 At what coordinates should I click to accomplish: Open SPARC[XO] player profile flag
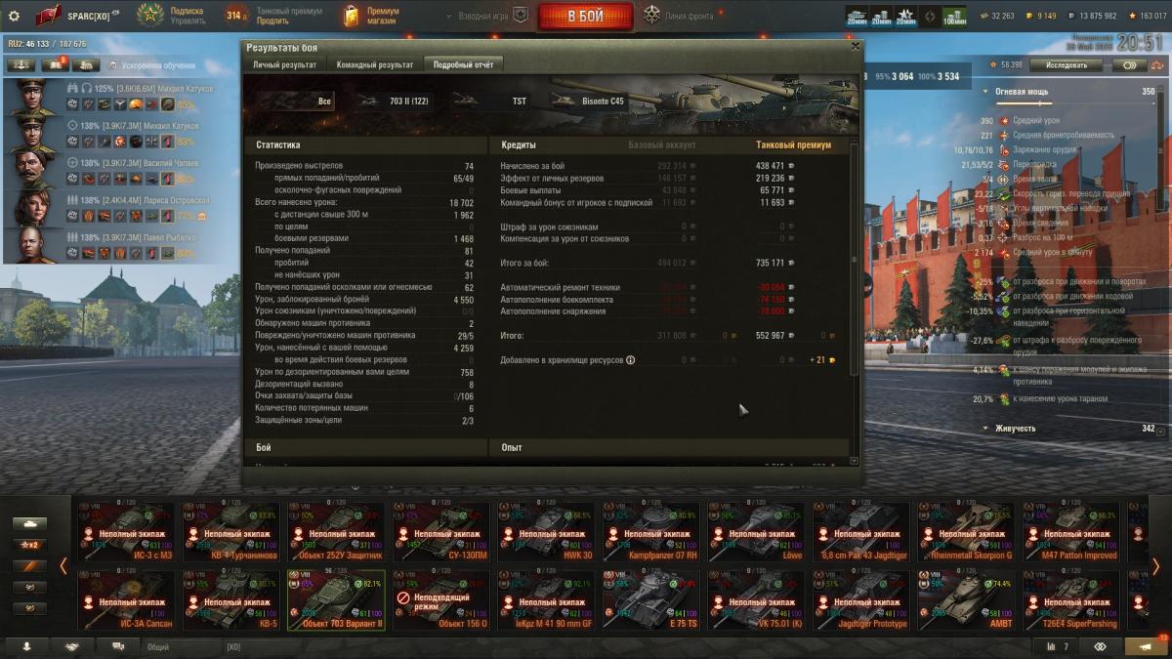[49, 16]
